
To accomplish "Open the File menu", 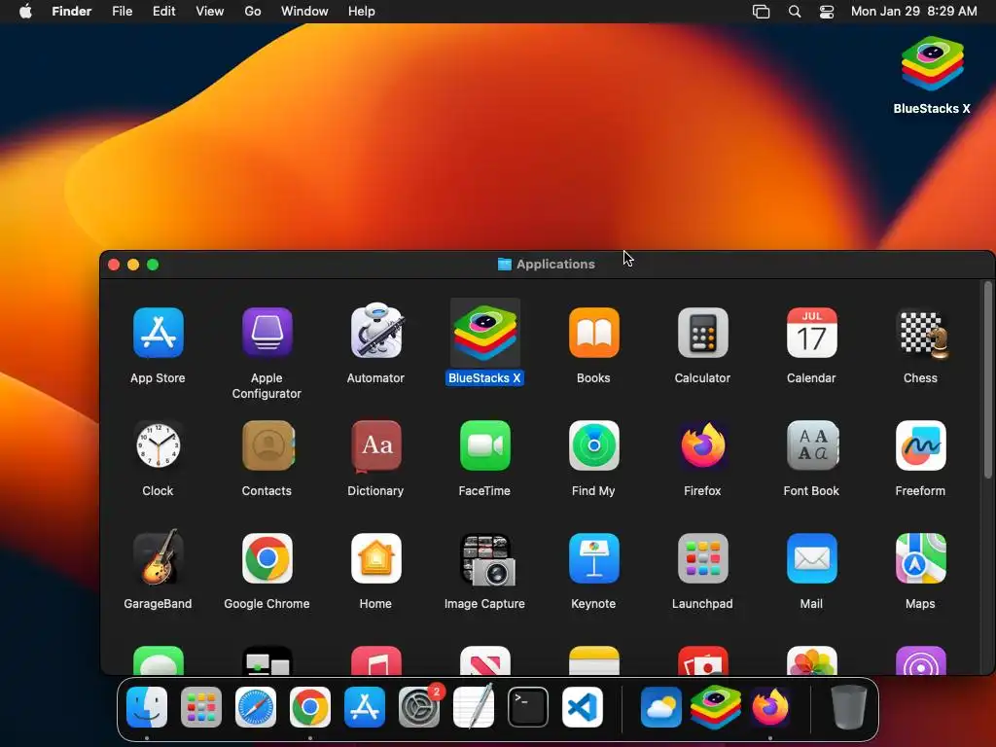I will coord(122,11).
